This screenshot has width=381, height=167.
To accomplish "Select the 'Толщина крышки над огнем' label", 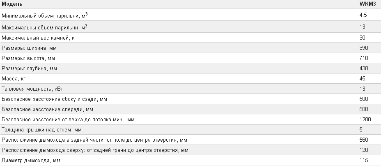I will [x=41, y=130].
